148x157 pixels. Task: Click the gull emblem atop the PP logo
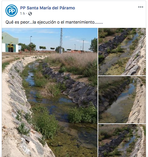point(12,7)
